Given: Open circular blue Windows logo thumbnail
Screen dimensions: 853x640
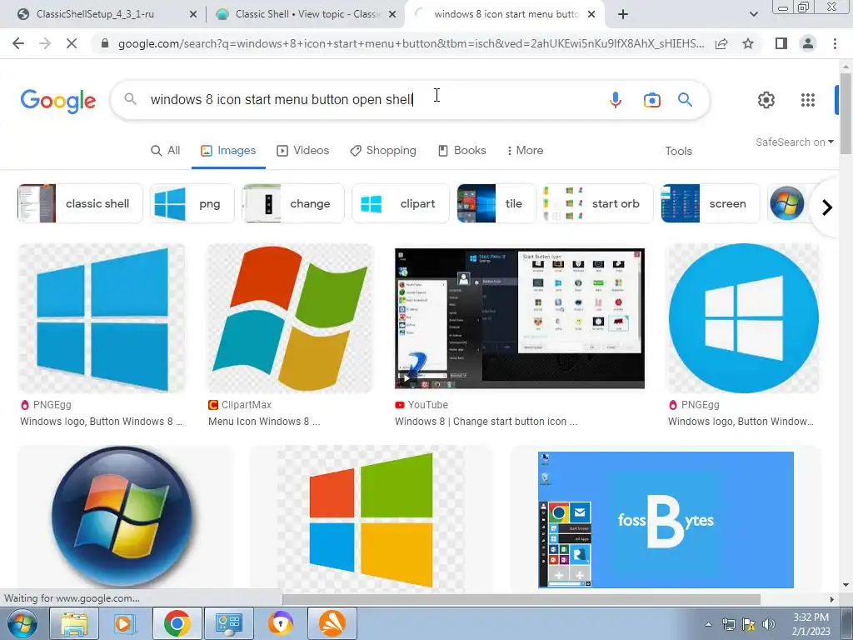Looking at the screenshot, I should [743, 318].
